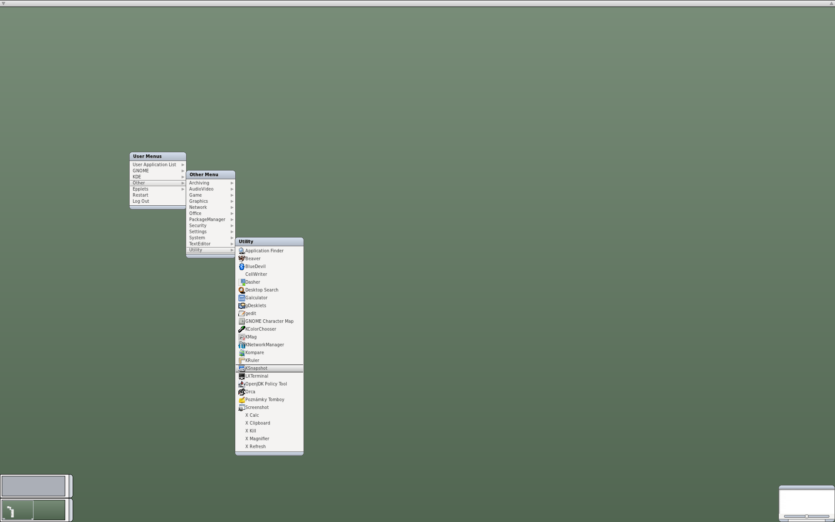Launch X Magnifier
This screenshot has height=522, width=835.
tap(269, 439)
